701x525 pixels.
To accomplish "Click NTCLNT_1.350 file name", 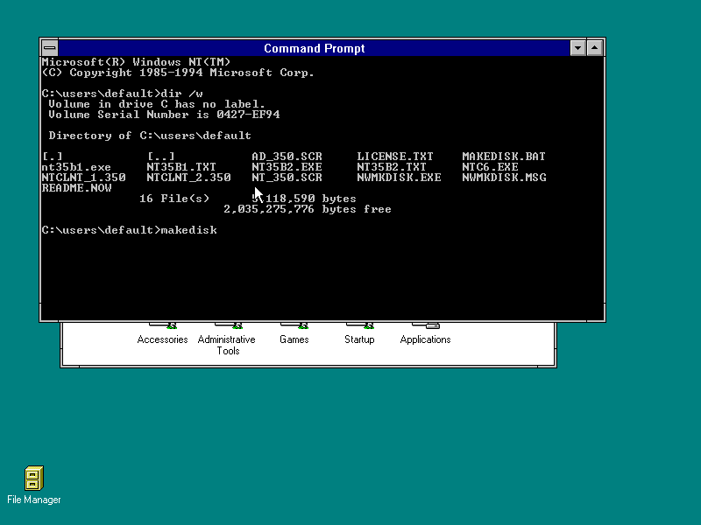I will [83, 178].
